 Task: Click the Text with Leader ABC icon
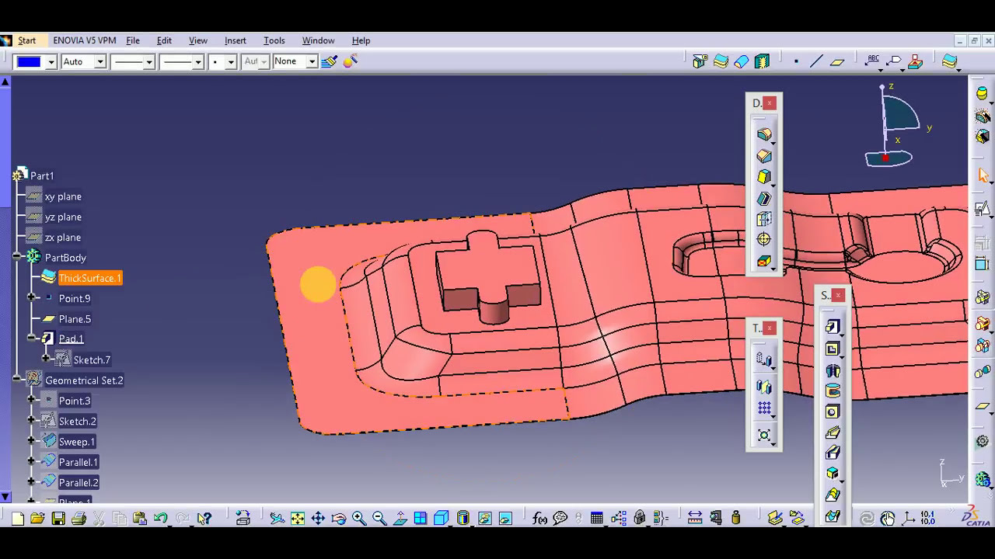[x=873, y=61]
